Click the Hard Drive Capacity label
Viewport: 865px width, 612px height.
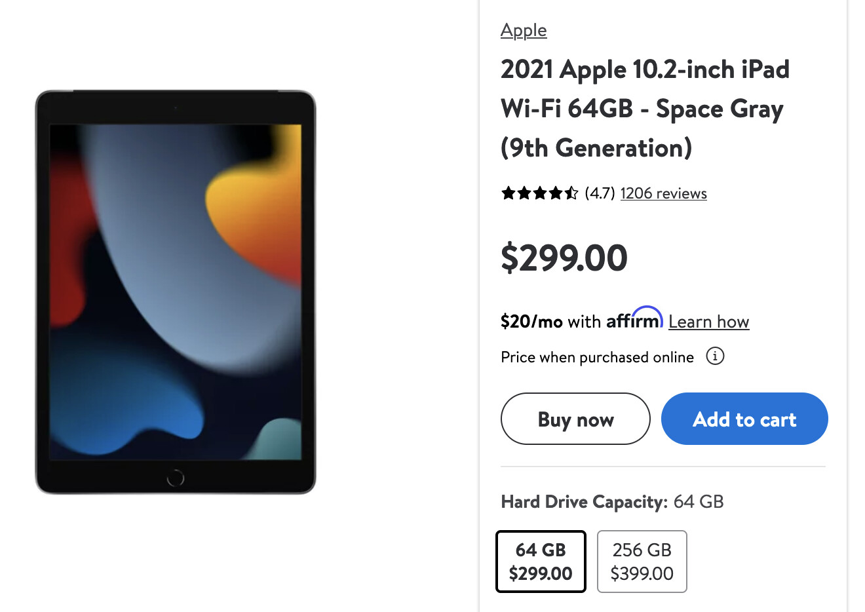583,502
